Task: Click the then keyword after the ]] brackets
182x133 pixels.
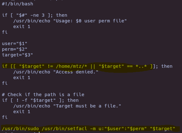Action: (167, 66)
